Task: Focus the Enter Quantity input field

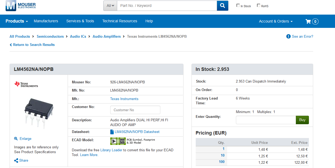Action: click(x=266, y=120)
